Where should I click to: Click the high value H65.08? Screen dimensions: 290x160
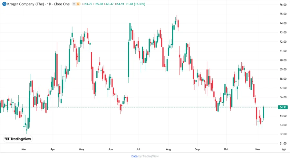coord(98,4)
